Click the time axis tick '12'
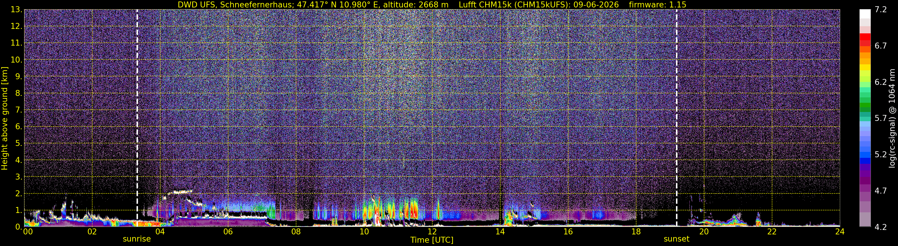 [432, 232]
